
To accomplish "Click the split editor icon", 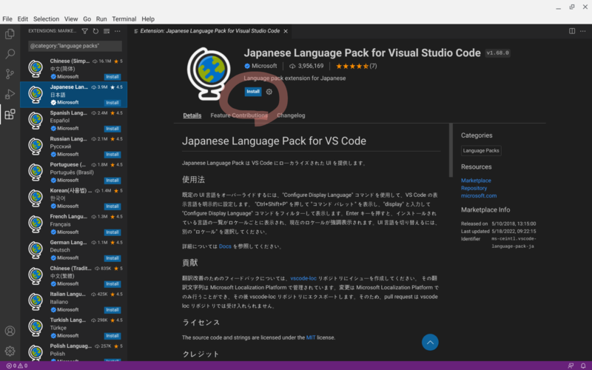I will 572,31.
